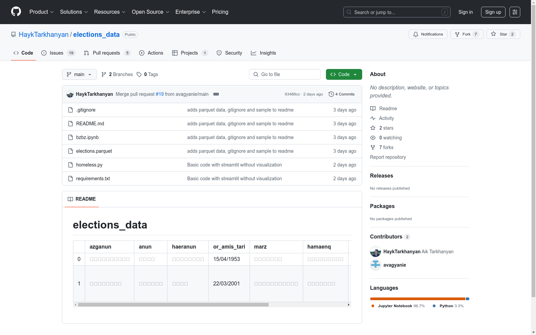This screenshot has width=536, height=335.
Task: Open the Issues tab
Action: coord(58,53)
